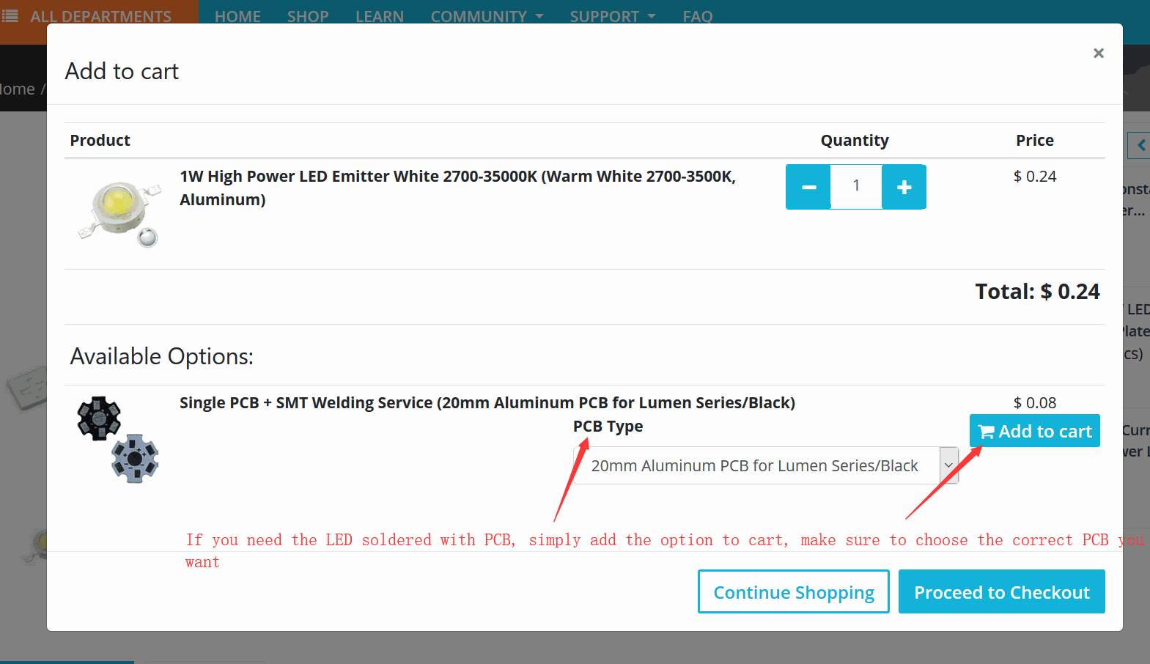This screenshot has width=1150, height=664.
Task: Add the PCB welding option to cart
Action: coord(1034,431)
